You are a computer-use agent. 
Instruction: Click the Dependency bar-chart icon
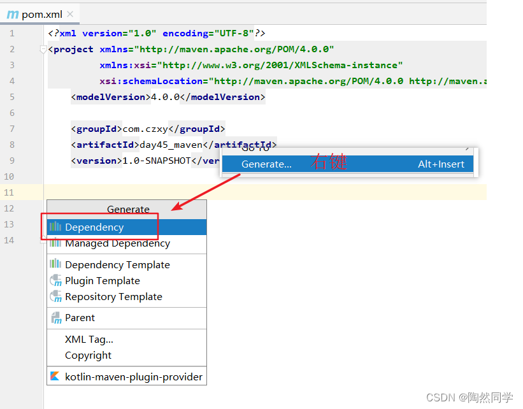(x=55, y=227)
